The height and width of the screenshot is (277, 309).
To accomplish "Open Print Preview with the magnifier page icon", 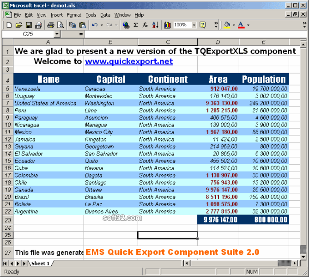I will (x=61, y=25).
